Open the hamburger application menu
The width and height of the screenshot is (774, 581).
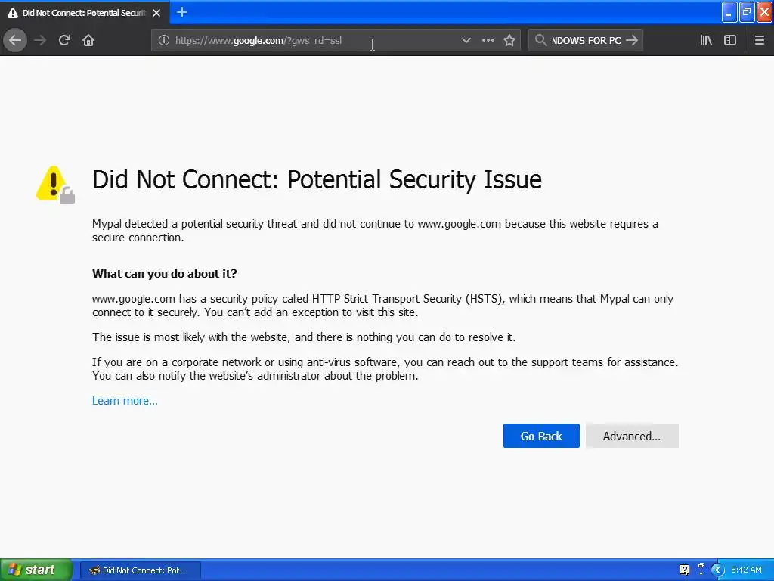coord(760,40)
